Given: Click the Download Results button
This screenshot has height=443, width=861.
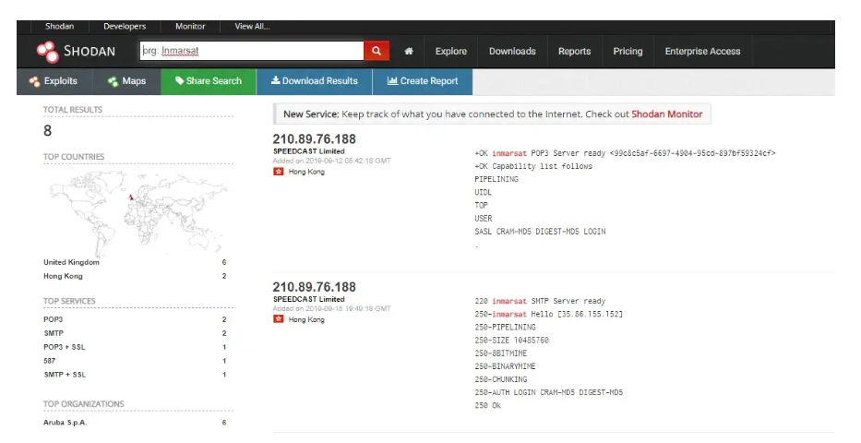Looking at the screenshot, I should tap(314, 81).
